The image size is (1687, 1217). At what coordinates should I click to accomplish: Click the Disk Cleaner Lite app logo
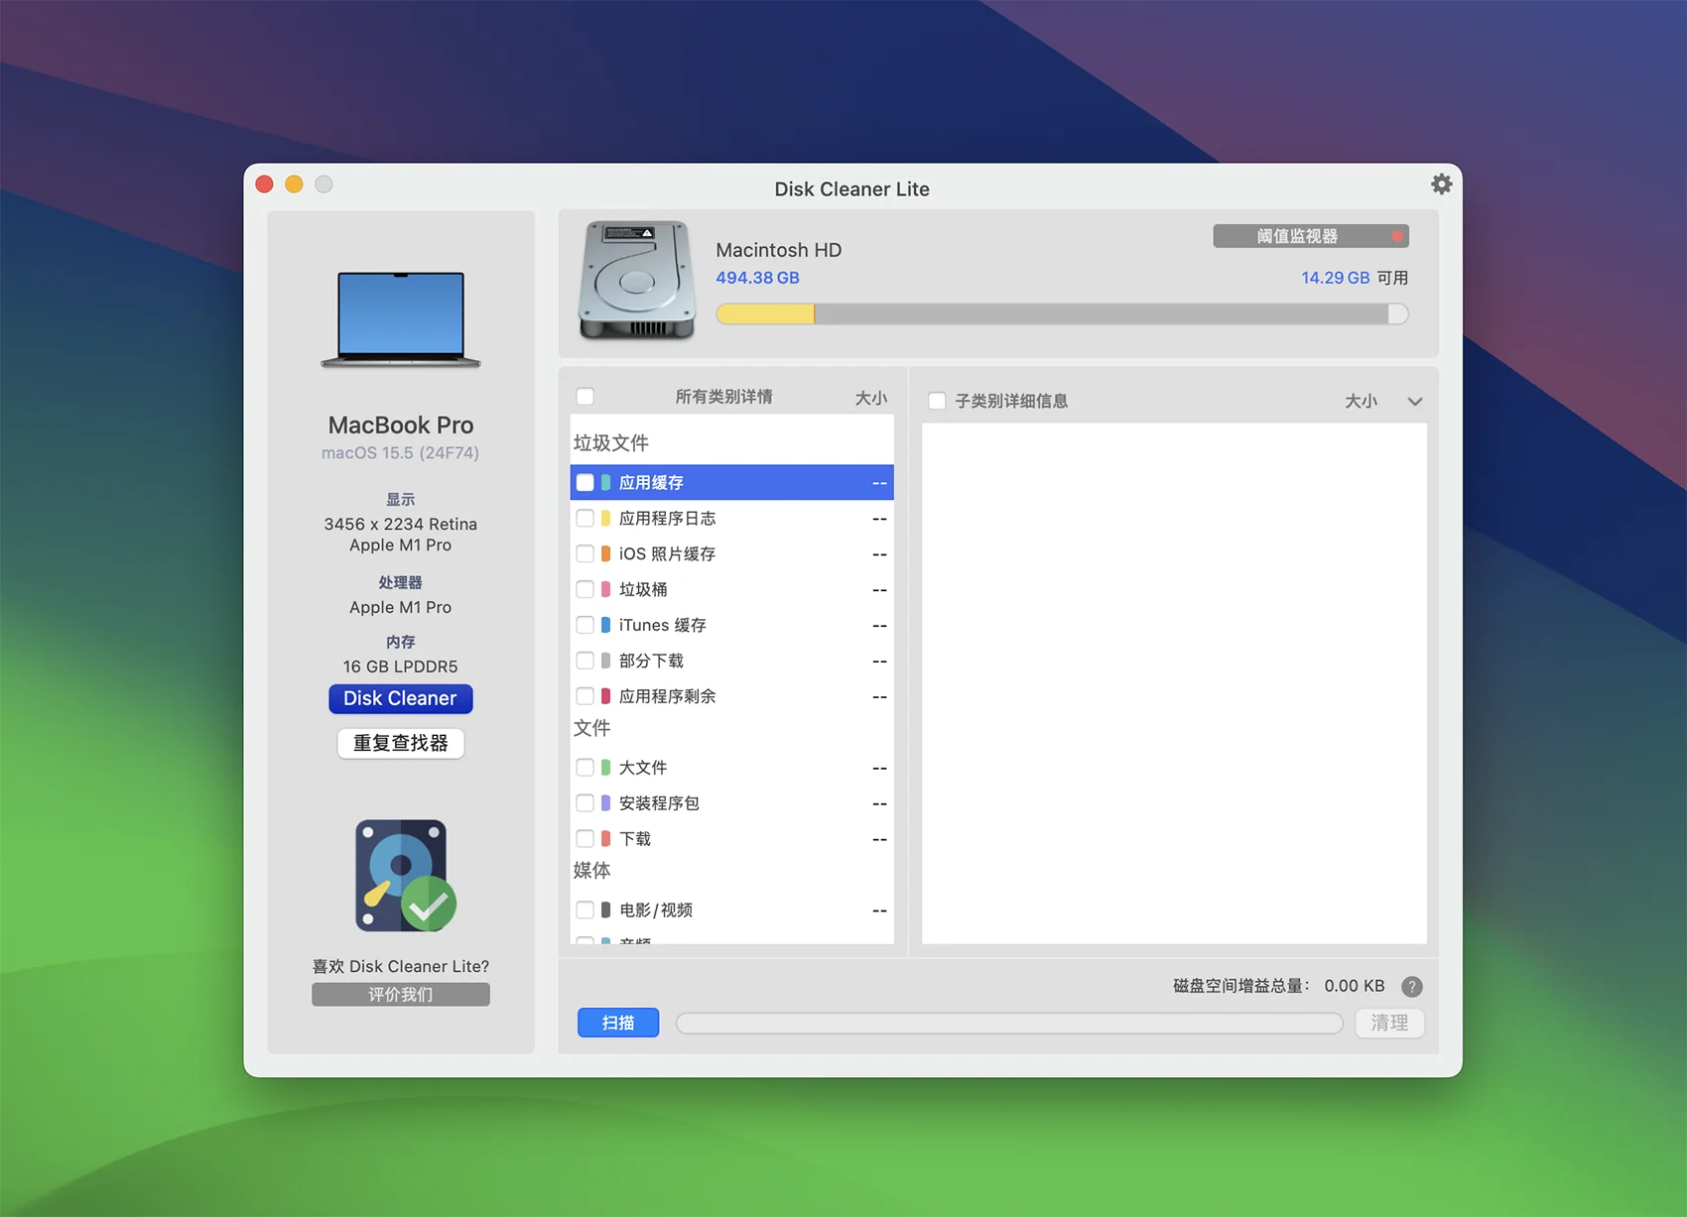405,875
